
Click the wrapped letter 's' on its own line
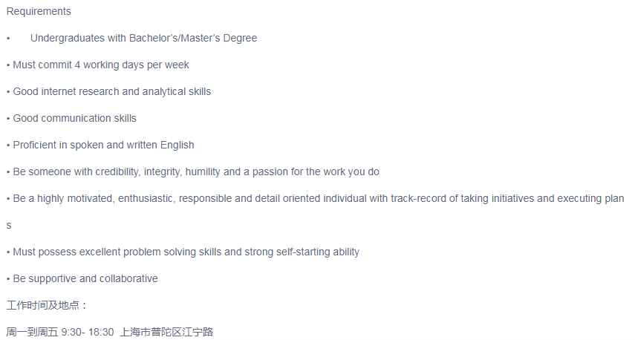click(x=9, y=225)
